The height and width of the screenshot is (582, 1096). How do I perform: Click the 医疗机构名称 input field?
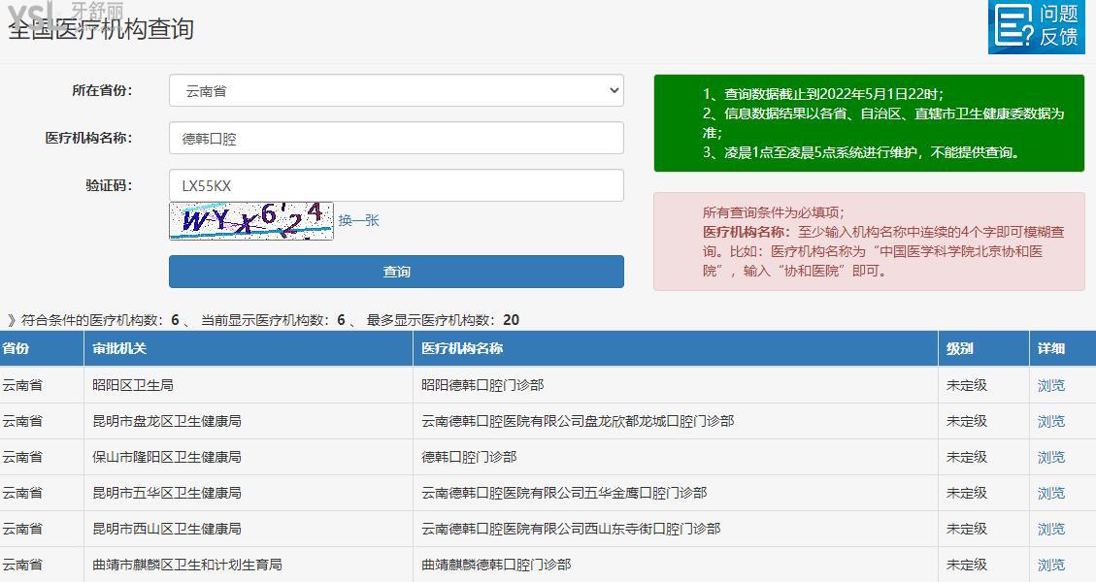396,139
